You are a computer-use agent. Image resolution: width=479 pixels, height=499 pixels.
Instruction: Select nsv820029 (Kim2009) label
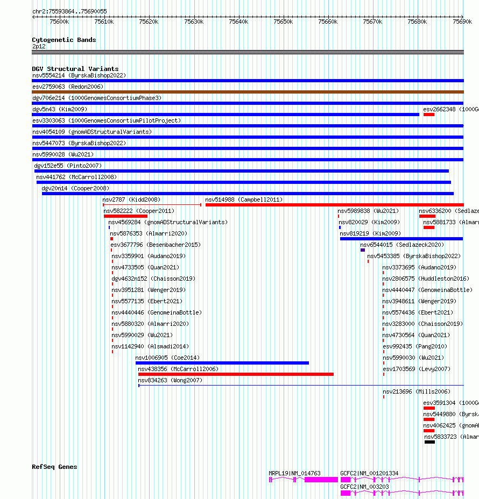[369, 222]
